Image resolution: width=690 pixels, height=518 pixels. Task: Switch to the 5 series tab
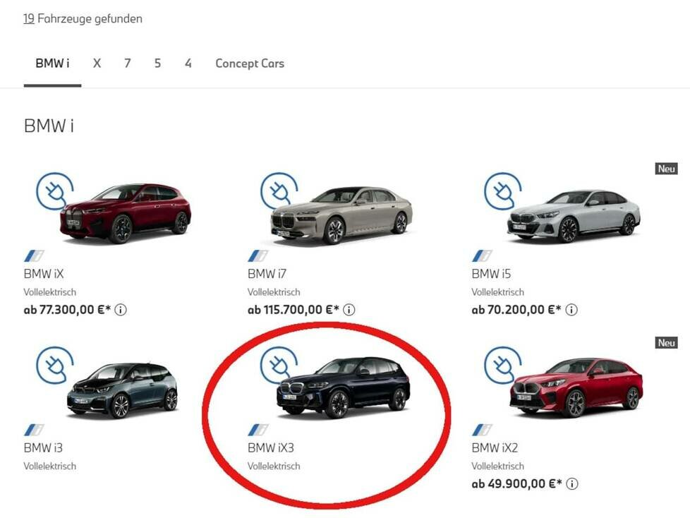(157, 64)
